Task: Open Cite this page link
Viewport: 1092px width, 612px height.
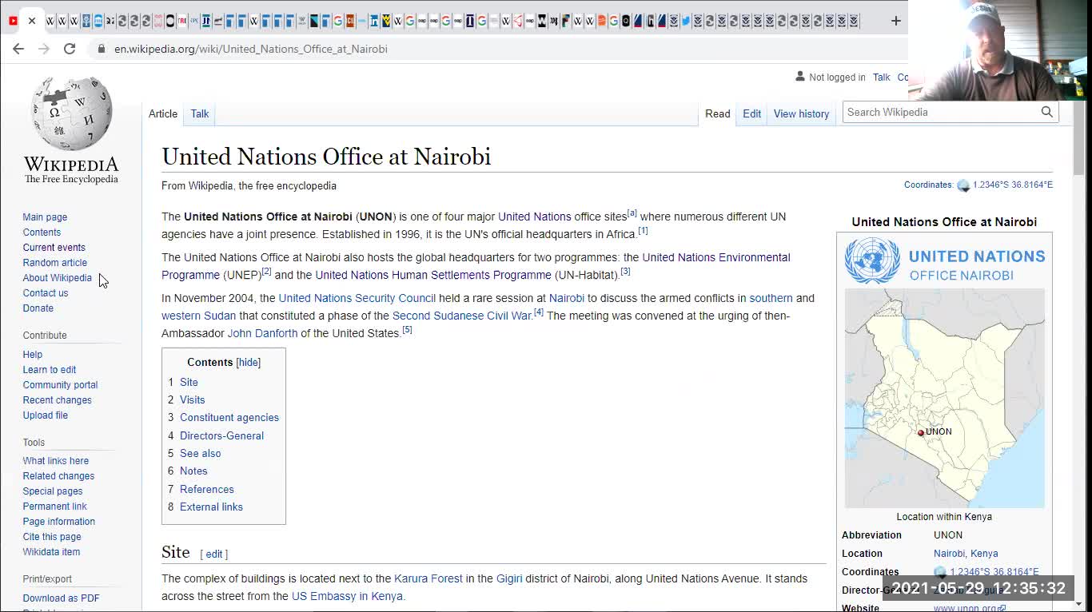Action: [x=52, y=537]
